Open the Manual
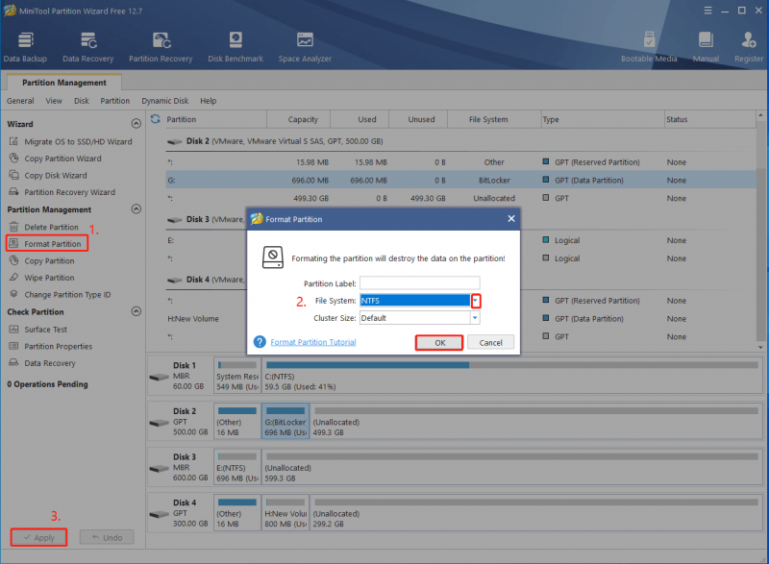 click(x=706, y=47)
